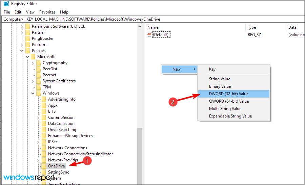Click the Appx folder icon
The height and width of the screenshot is (185, 305).
point(44,105)
